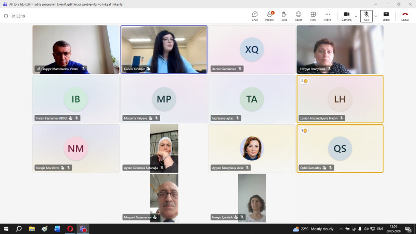Open the notification center icon
Image resolution: width=416 pixels, height=234 pixels.
(x=408, y=229)
